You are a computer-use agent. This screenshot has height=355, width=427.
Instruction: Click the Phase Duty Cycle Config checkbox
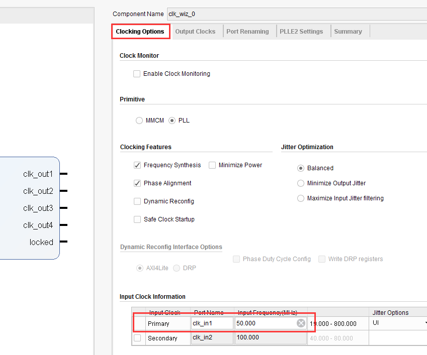coord(236,259)
